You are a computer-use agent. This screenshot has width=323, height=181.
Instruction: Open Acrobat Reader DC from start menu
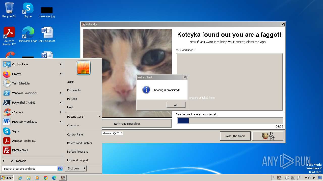[x=32, y=141]
